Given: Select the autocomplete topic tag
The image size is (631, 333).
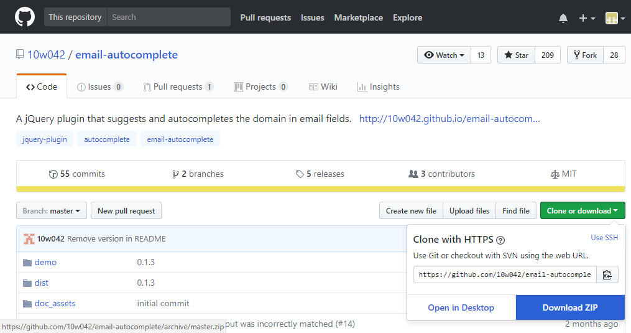Looking at the screenshot, I should click(x=107, y=139).
